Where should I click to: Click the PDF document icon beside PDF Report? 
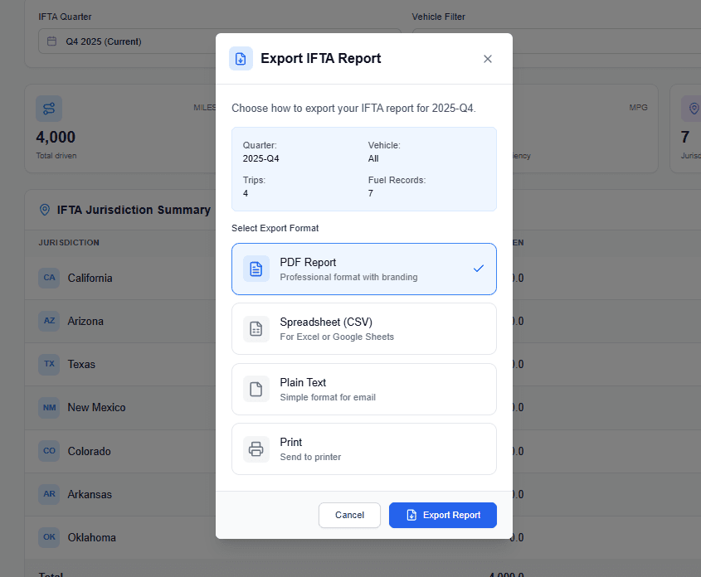(256, 269)
